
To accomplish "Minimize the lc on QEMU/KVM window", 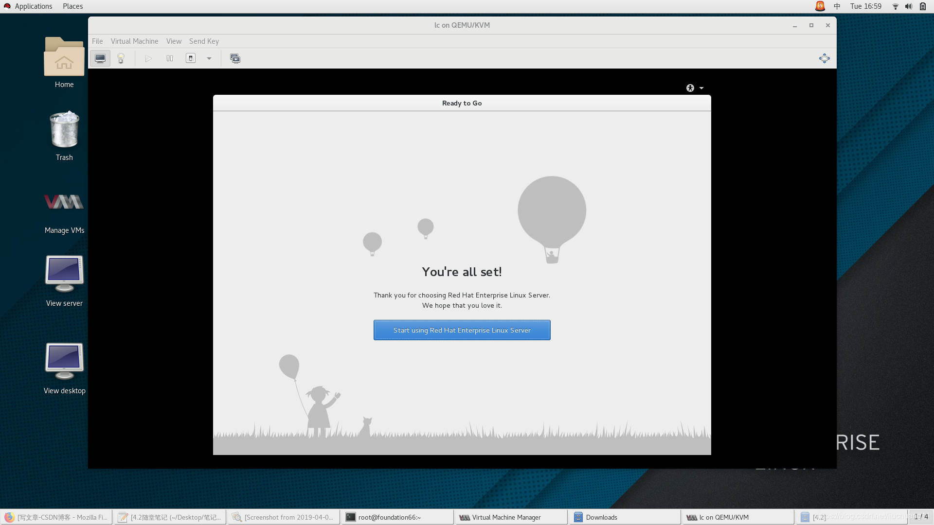I will (x=795, y=25).
